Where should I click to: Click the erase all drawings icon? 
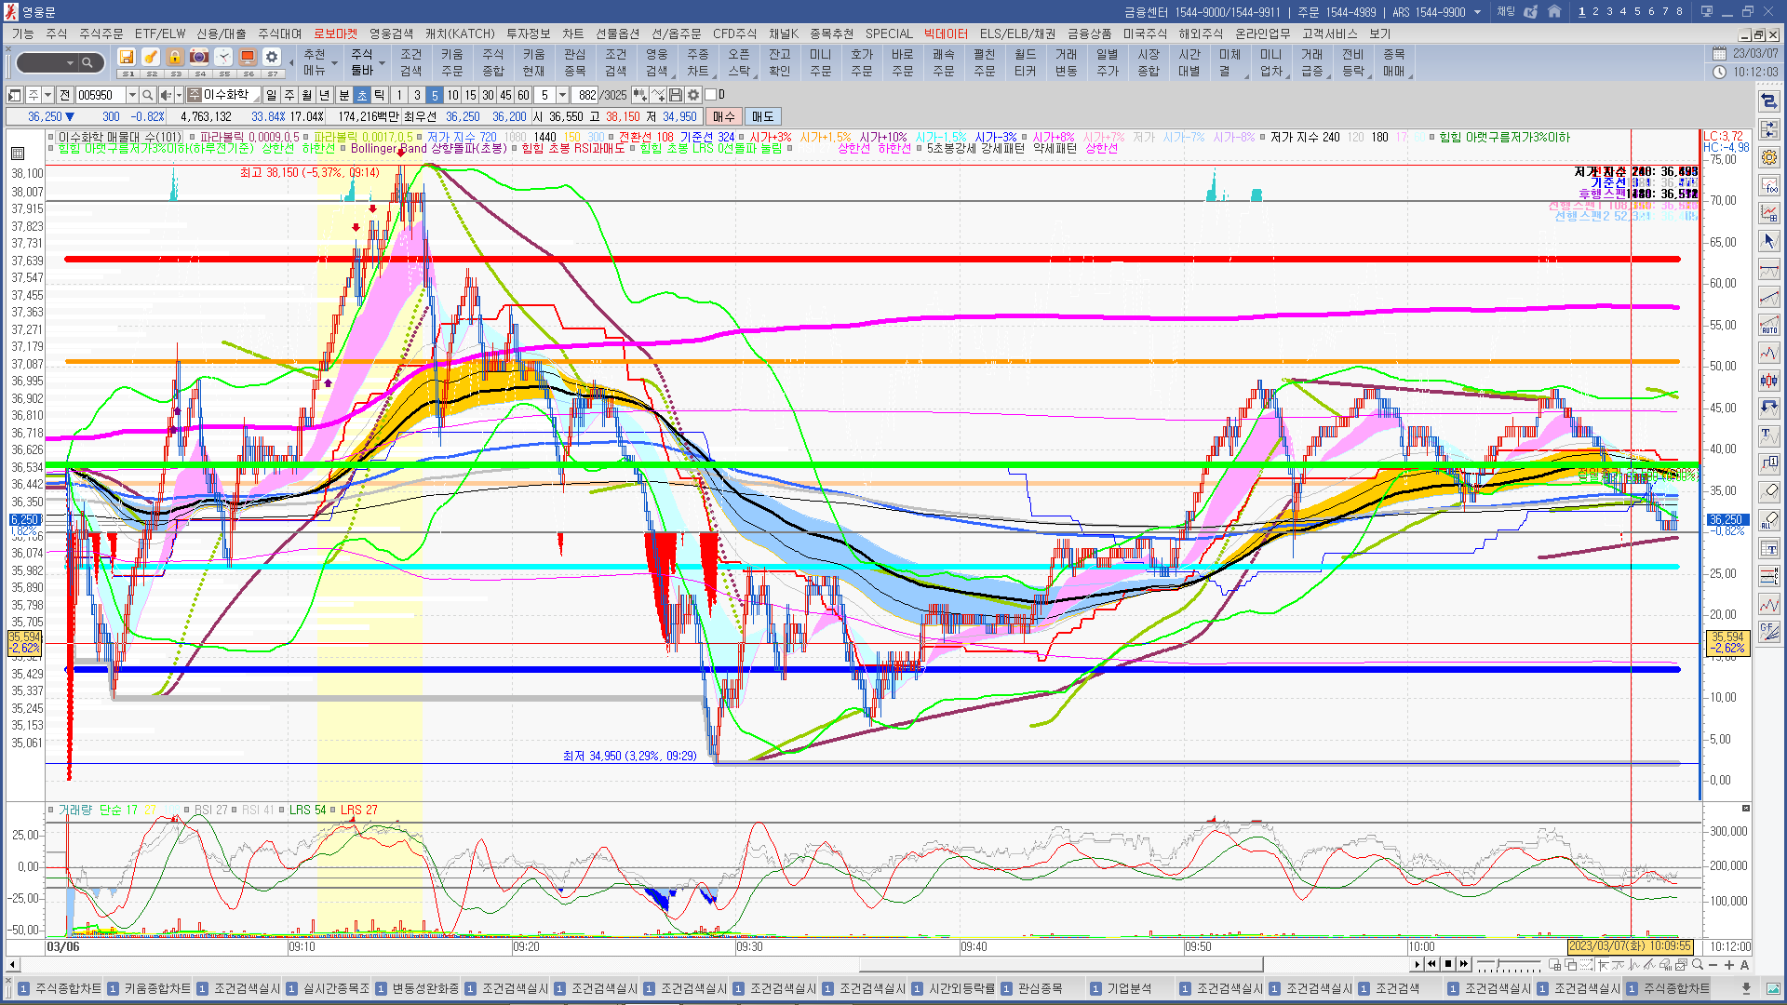pyautogui.click(x=1769, y=521)
